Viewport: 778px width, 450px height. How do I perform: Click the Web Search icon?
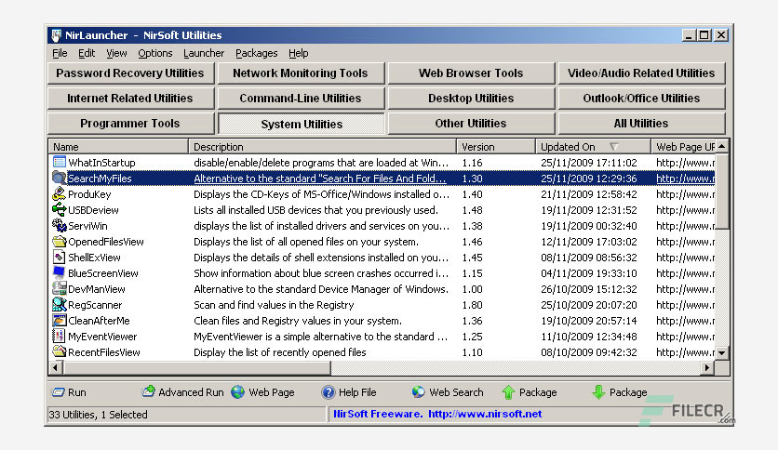click(x=418, y=392)
